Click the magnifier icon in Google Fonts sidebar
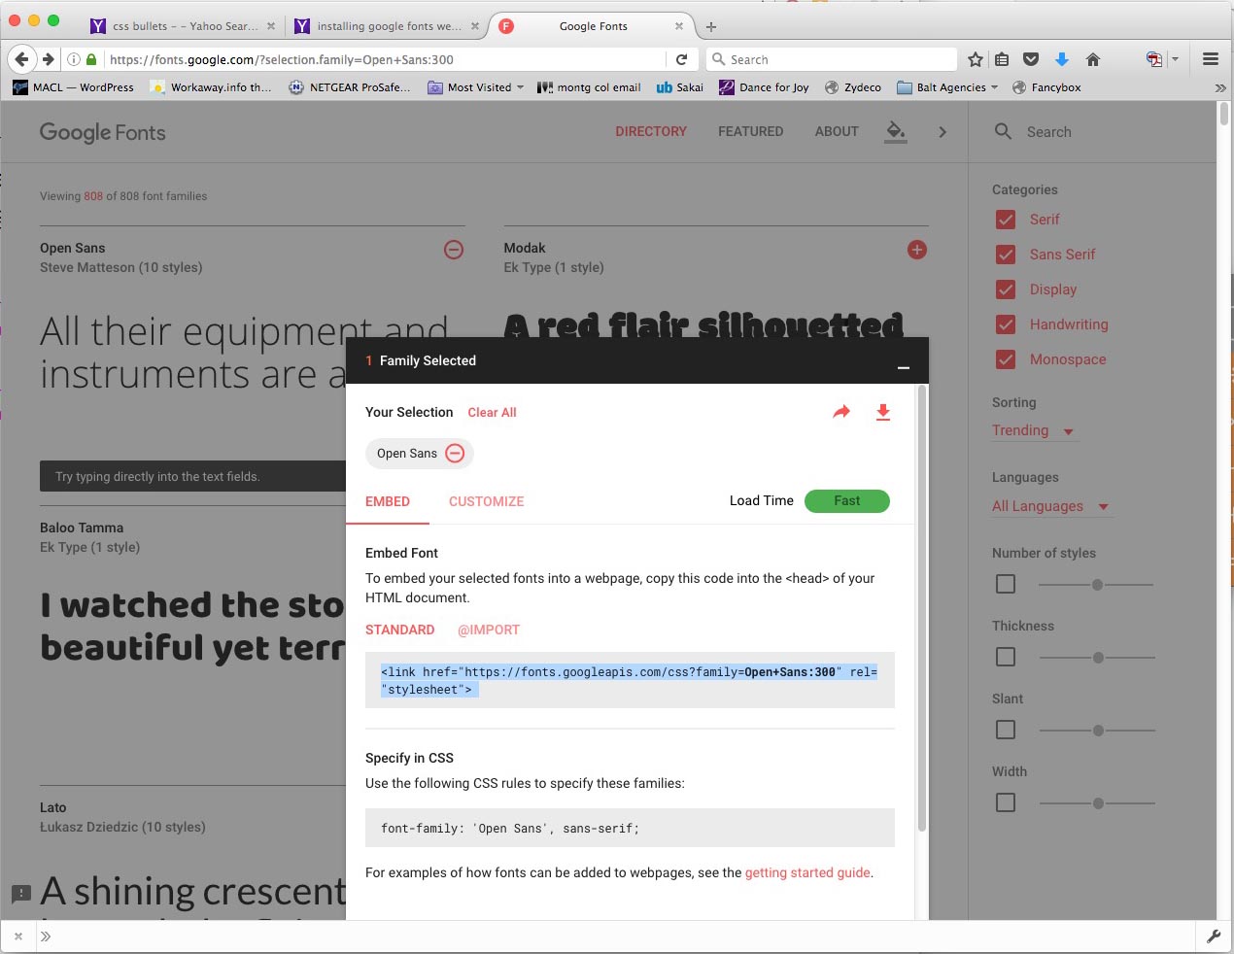The height and width of the screenshot is (954, 1234). pos(1004,131)
